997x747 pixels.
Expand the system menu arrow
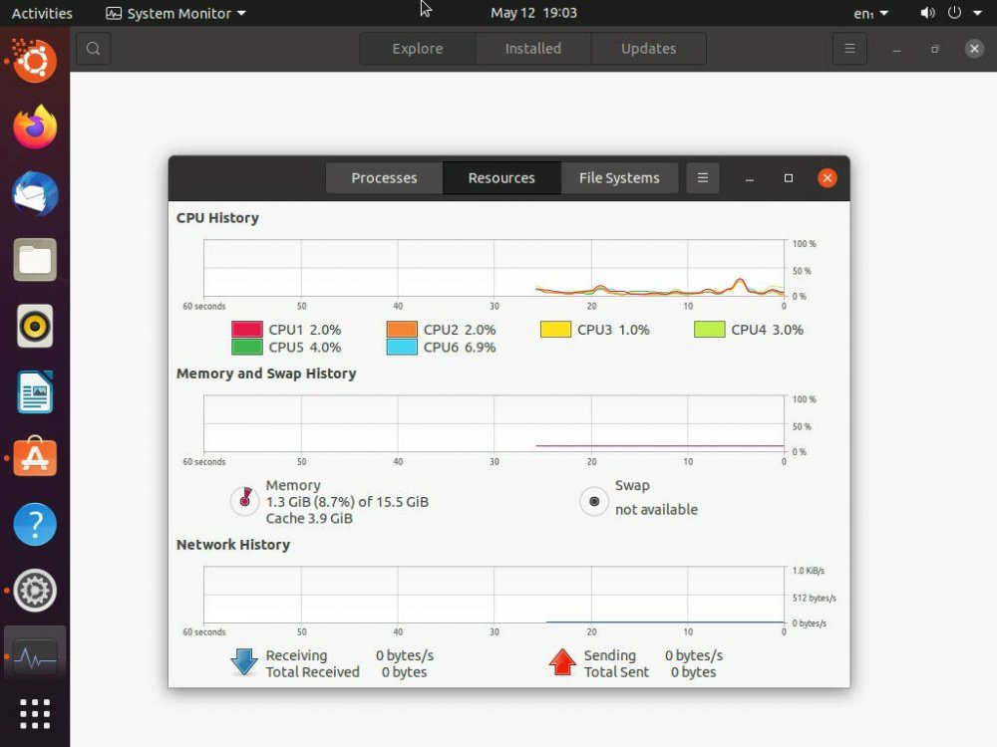pyautogui.click(x=977, y=13)
